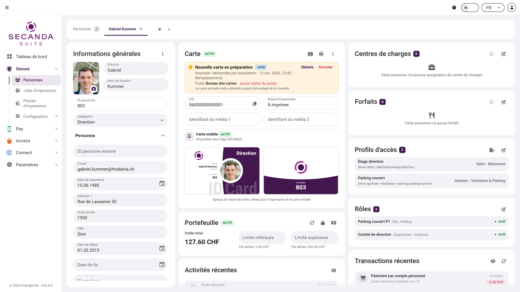Add a new tab with plus icon
The image size is (520, 292).
[160, 29]
